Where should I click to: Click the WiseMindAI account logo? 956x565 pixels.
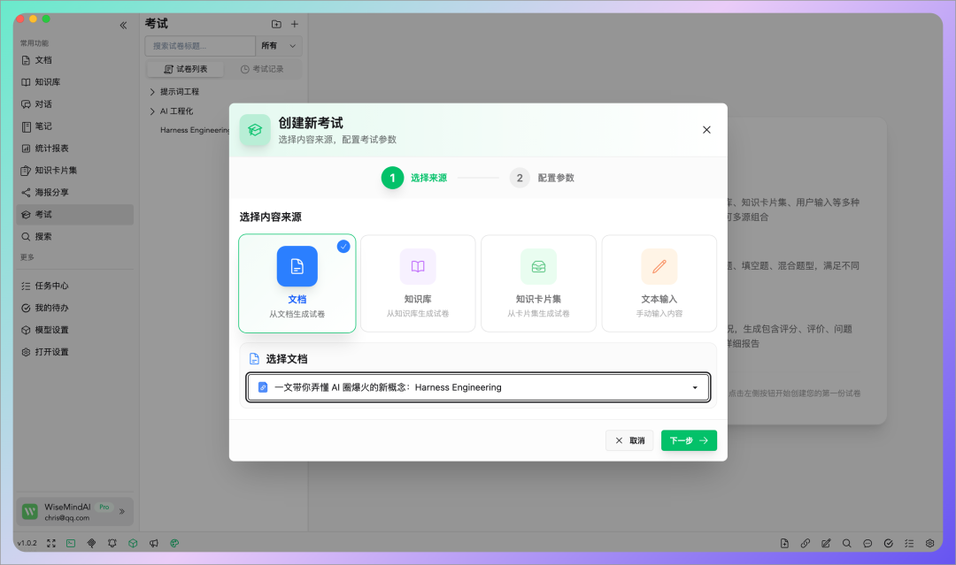(30, 511)
